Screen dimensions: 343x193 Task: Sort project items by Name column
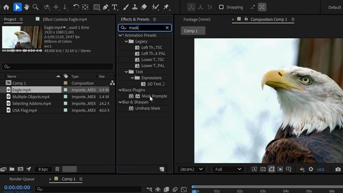click(x=12, y=76)
